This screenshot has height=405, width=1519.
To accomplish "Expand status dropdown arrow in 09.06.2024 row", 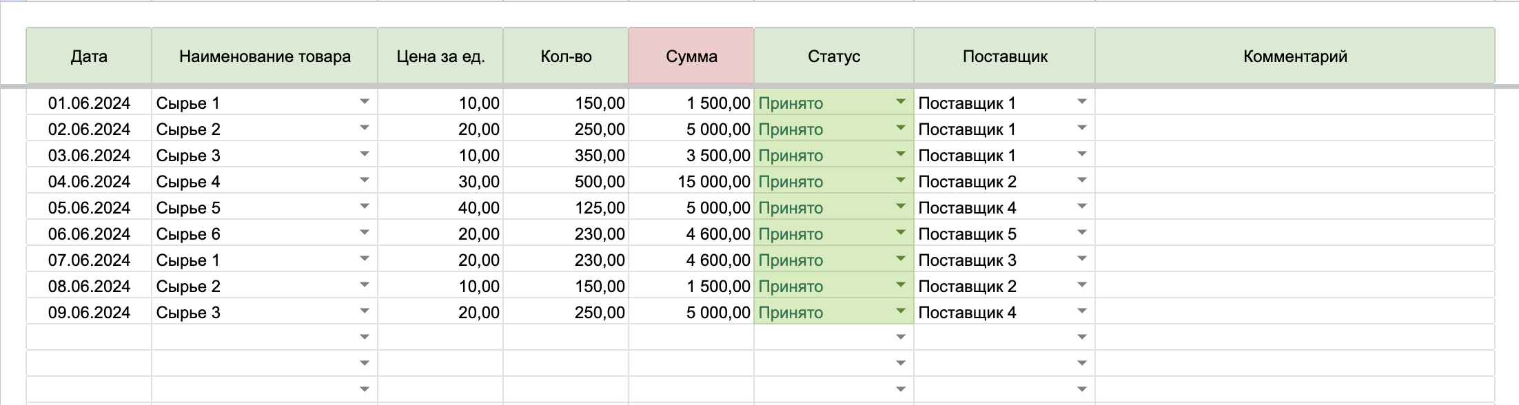I will (900, 311).
